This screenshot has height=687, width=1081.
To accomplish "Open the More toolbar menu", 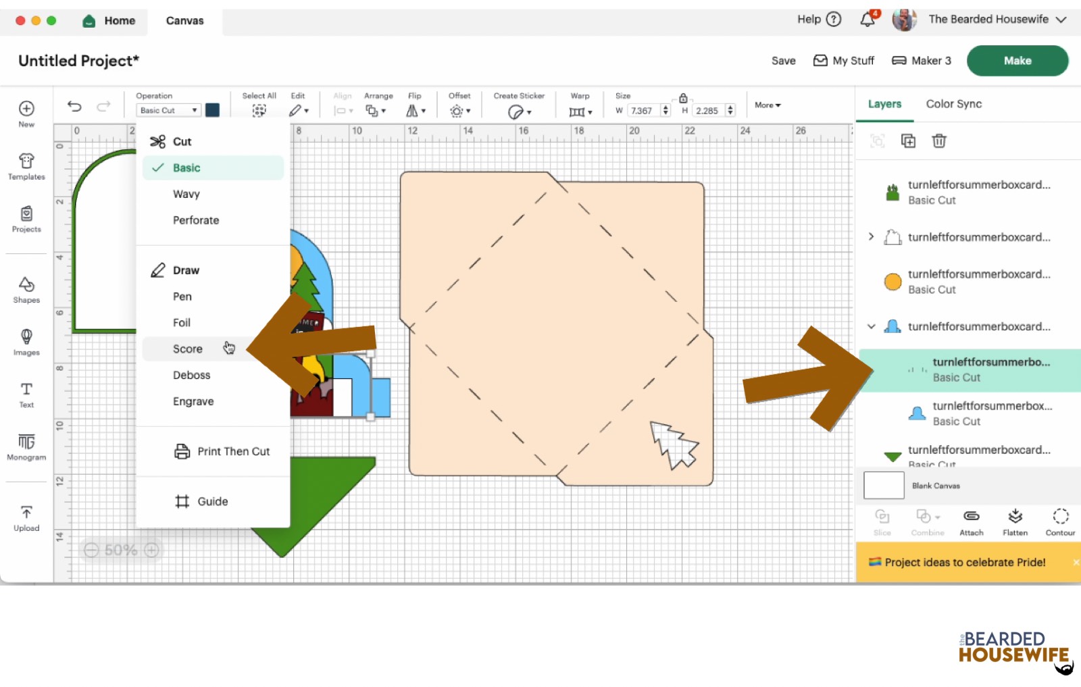I will coord(768,105).
